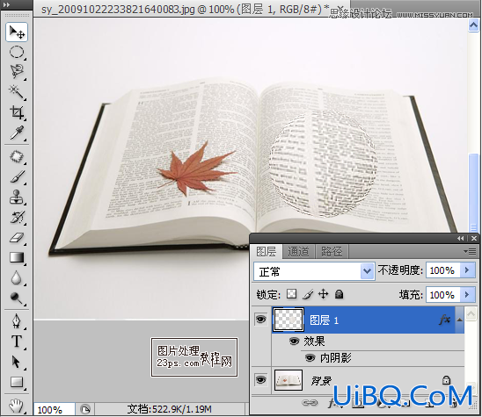Click the canvas vertical scrollbar thumb
The height and width of the screenshot is (417, 482).
(x=473, y=192)
